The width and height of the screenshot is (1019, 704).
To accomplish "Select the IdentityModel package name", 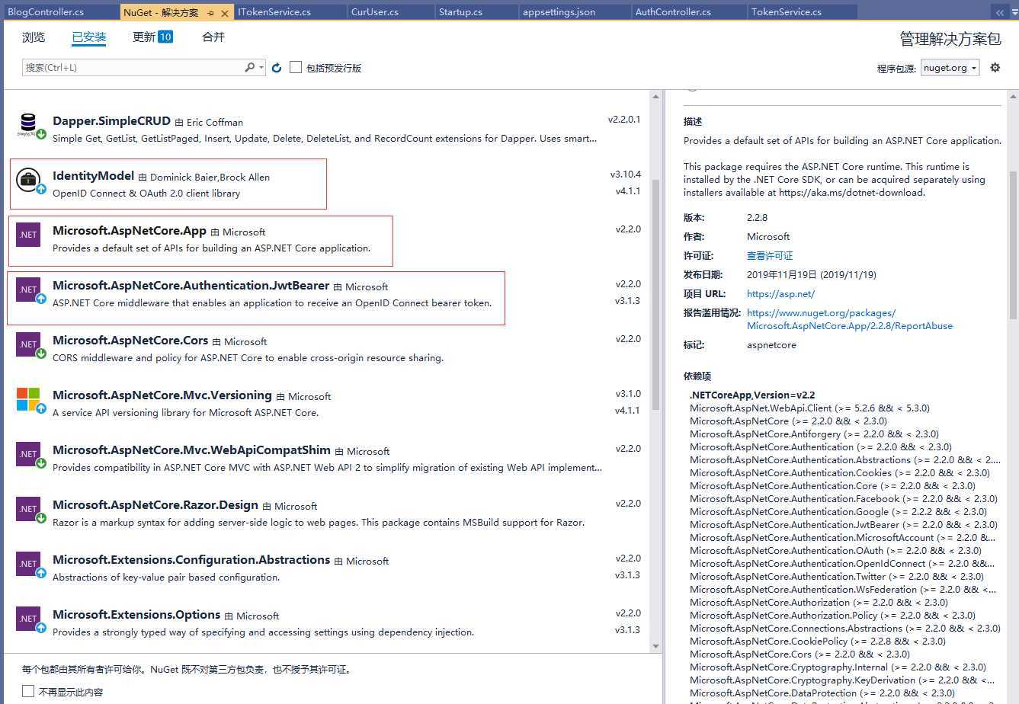I will (93, 176).
